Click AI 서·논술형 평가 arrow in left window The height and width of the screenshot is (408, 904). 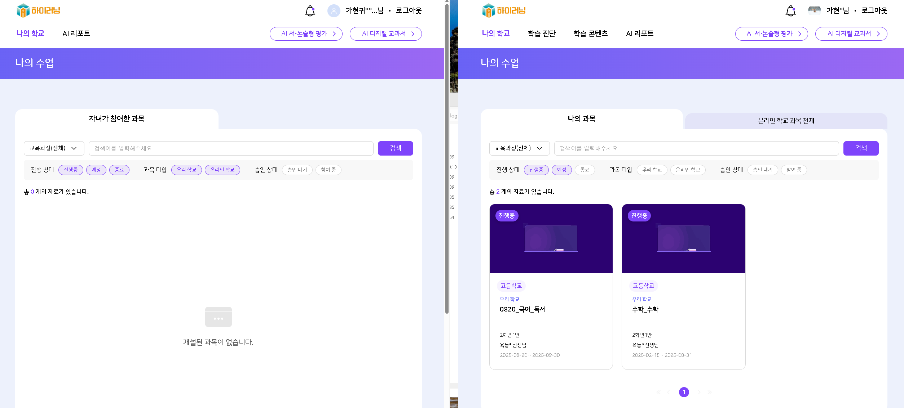tap(334, 34)
